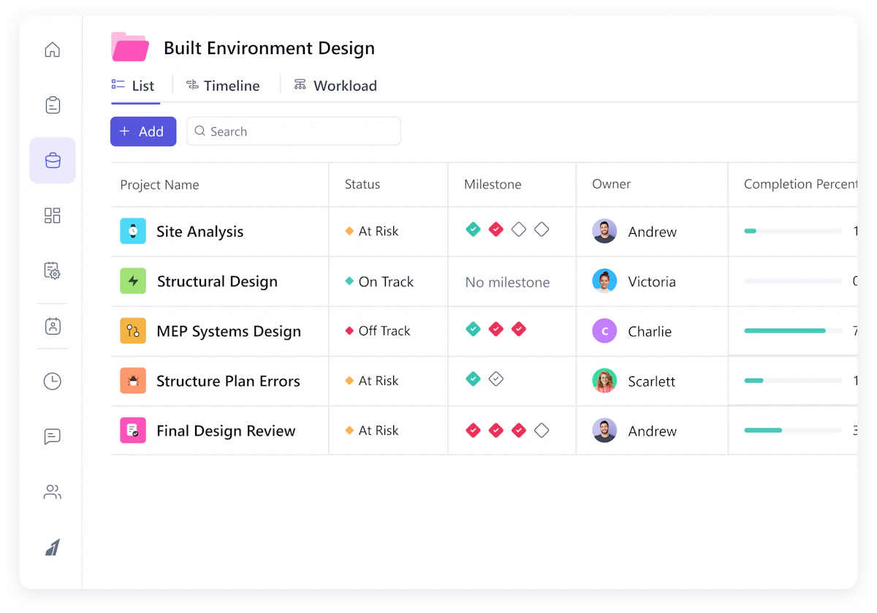Click the Final Design Review completion progress bar
This screenshot has height=613, width=877.
(x=793, y=430)
